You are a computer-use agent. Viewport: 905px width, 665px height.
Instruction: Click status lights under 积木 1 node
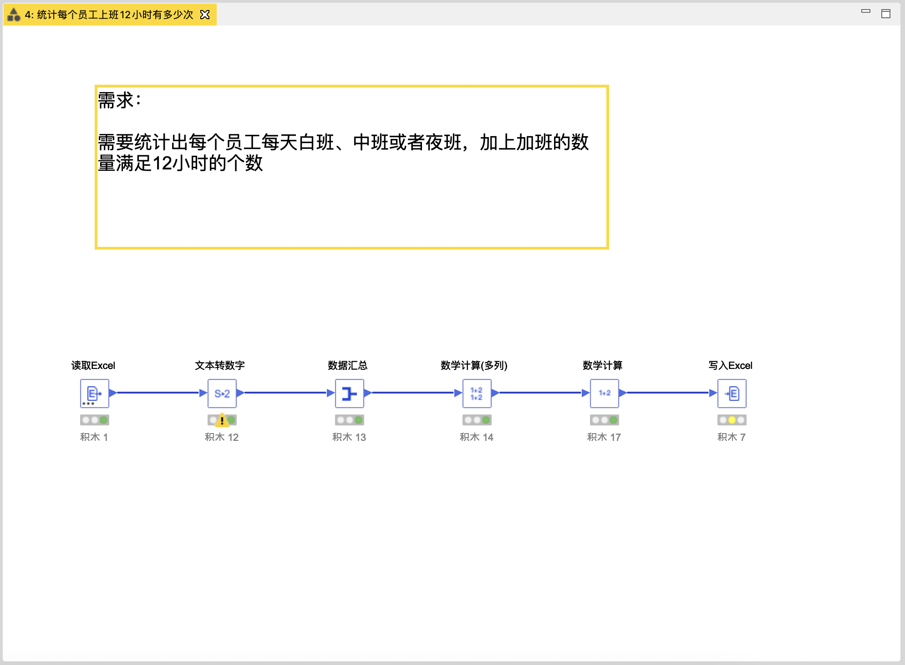pos(94,420)
